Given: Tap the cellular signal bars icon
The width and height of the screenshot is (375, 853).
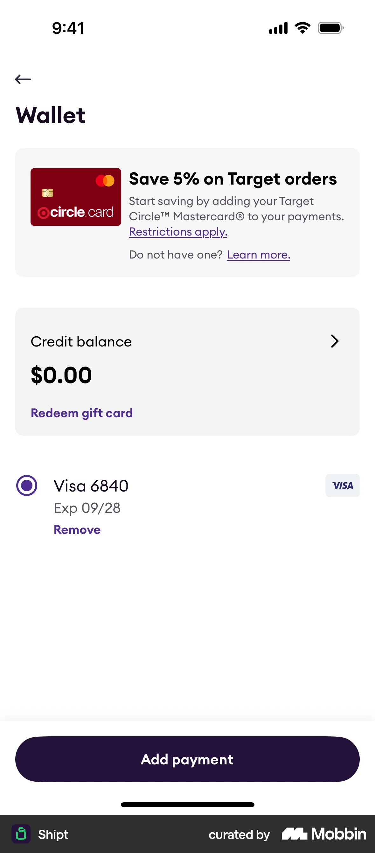Looking at the screenshot, I should tap(278, 28).
